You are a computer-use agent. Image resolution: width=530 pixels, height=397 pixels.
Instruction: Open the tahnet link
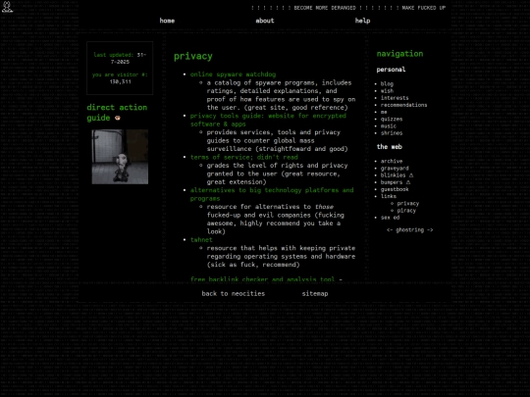201,240
